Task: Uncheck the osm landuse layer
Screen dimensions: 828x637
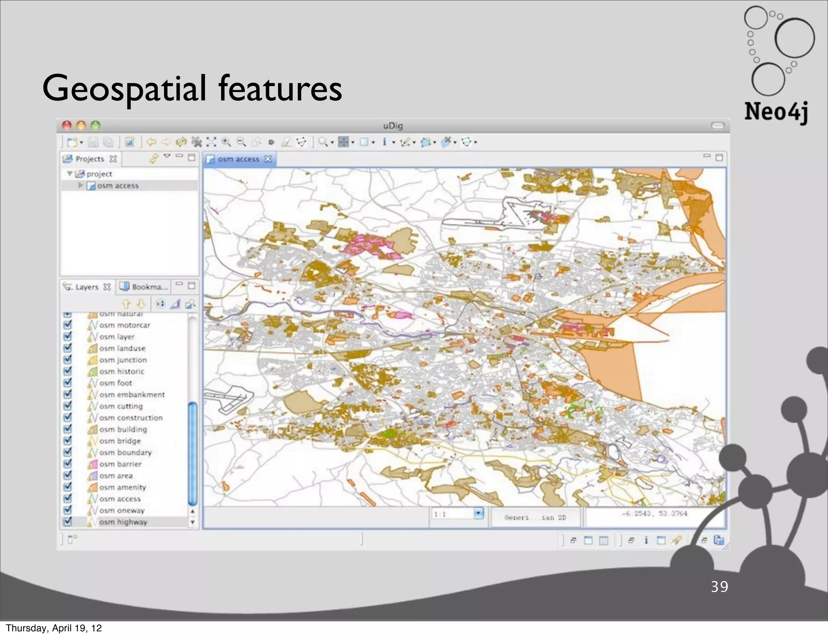Action: coord(68,348)
